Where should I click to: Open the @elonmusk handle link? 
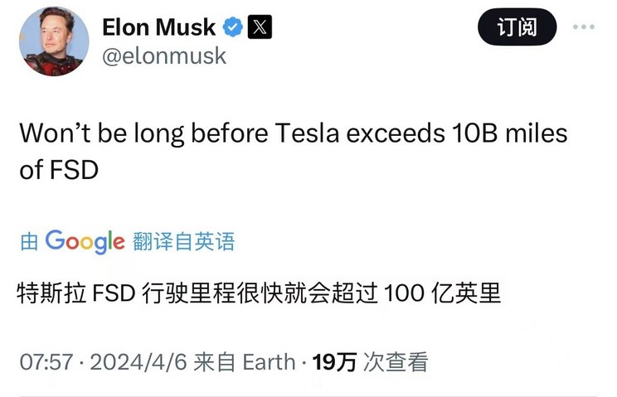[x=163, y=56]
